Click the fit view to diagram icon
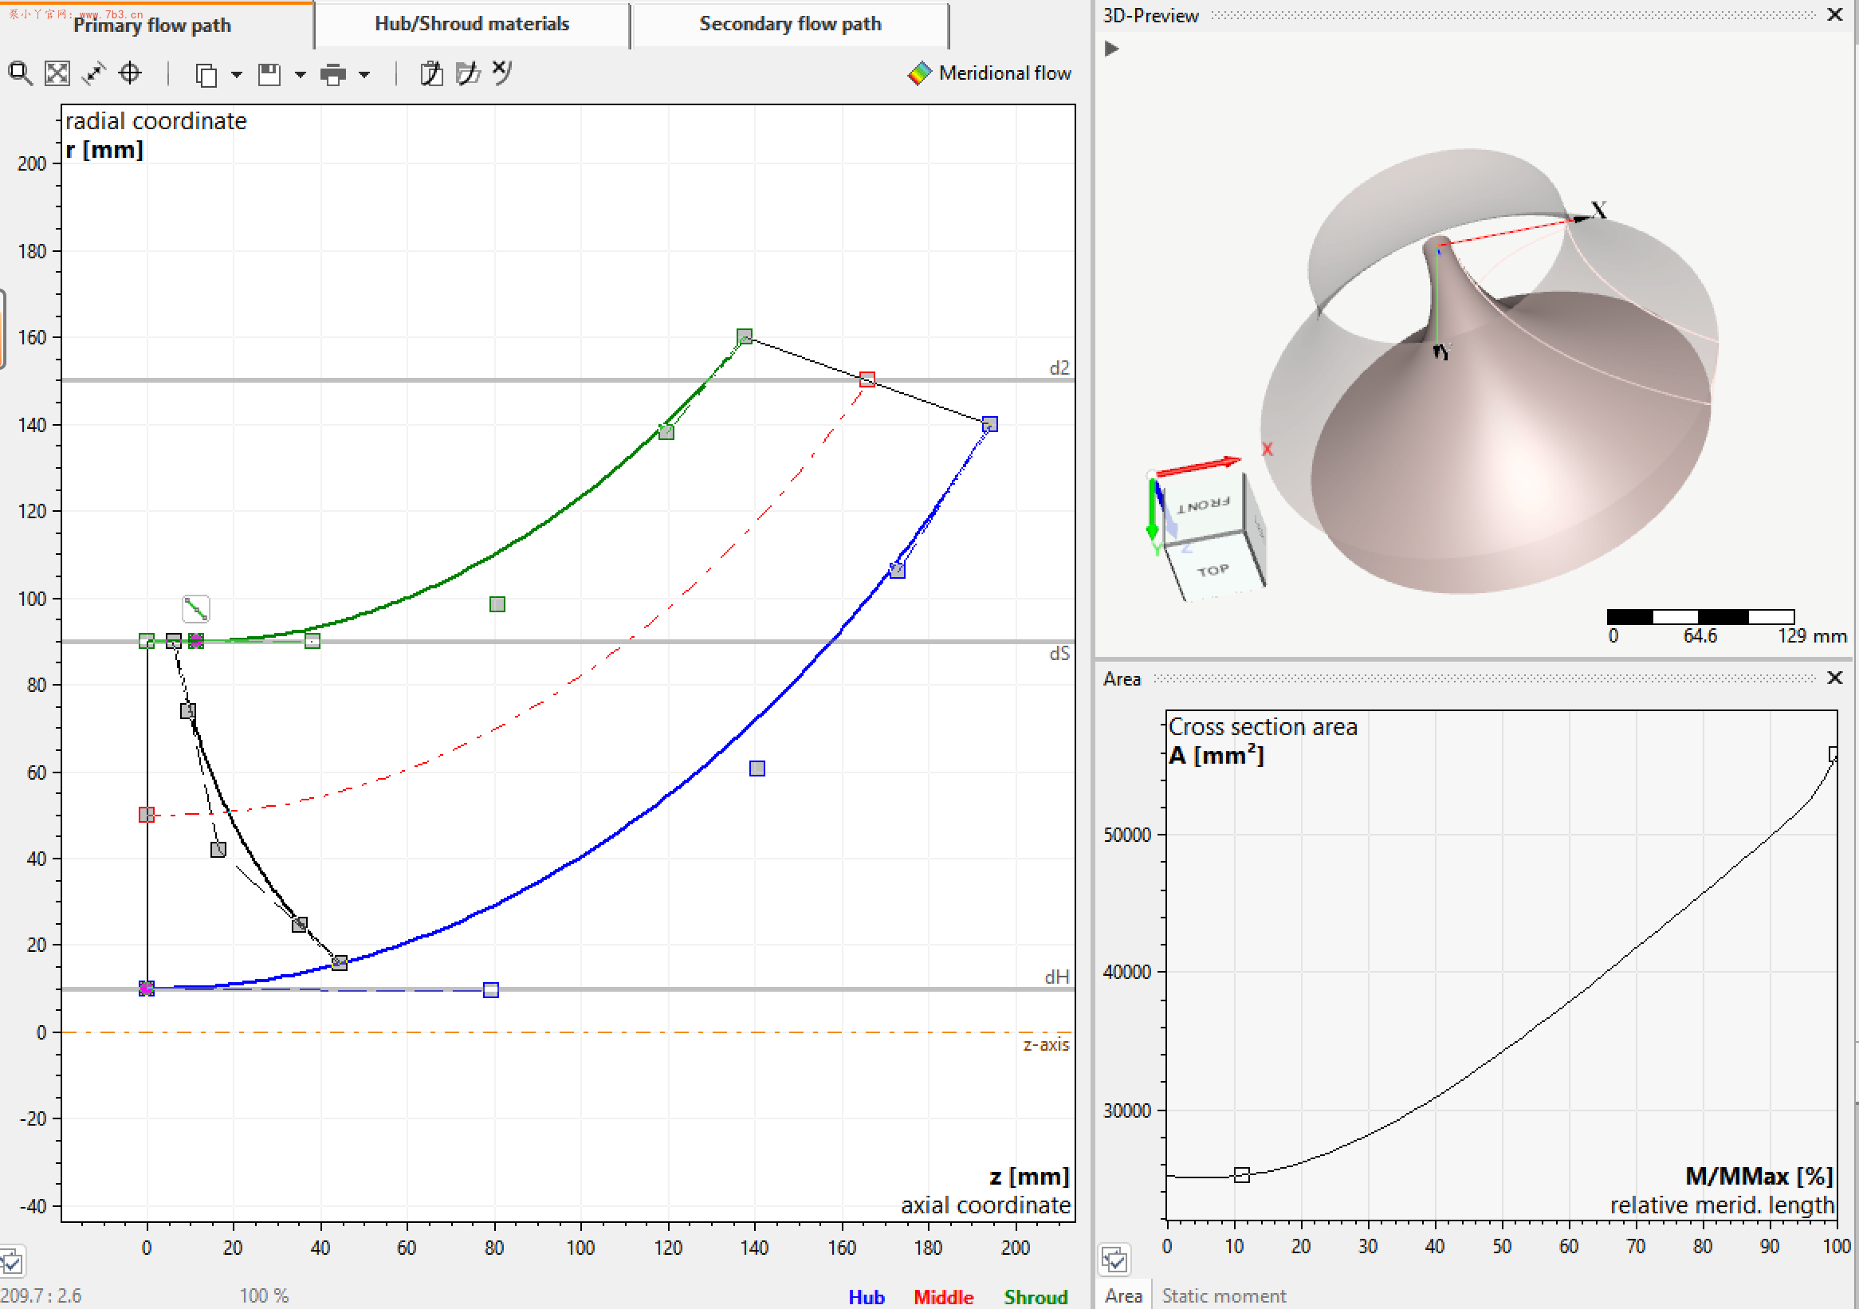Screen dimensions: 1859x1309 point(57,73)
